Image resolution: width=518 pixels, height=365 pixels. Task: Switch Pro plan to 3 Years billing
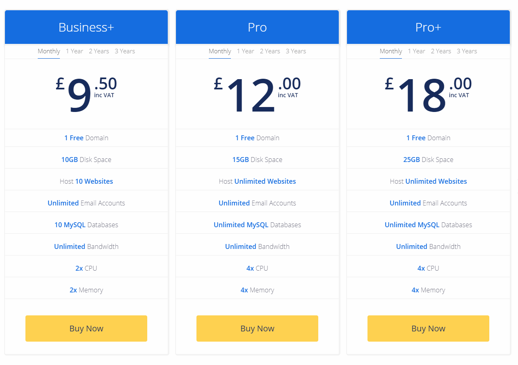[296, 51]
